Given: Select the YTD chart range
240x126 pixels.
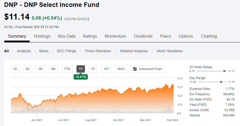Looking at the screenshot, I should [x=67, y=69].
